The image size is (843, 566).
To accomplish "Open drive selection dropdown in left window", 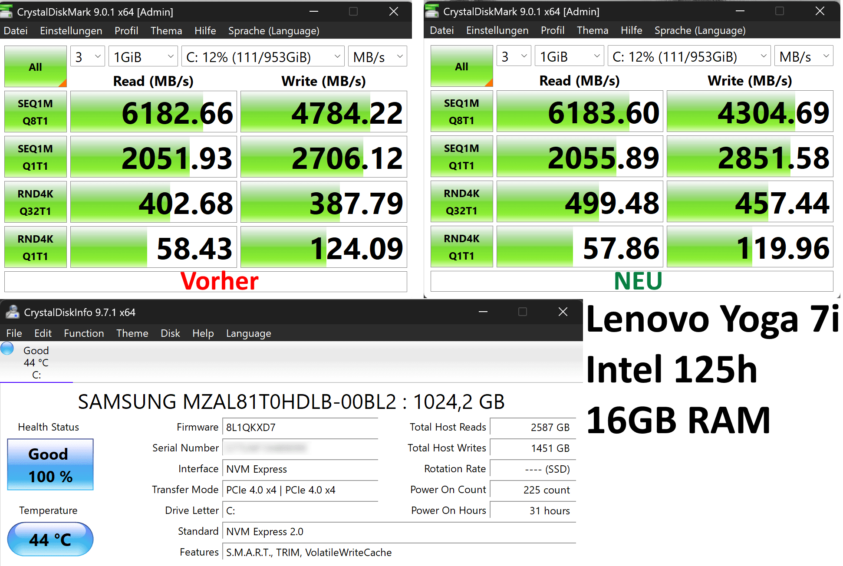I will (x=263, y=57).
